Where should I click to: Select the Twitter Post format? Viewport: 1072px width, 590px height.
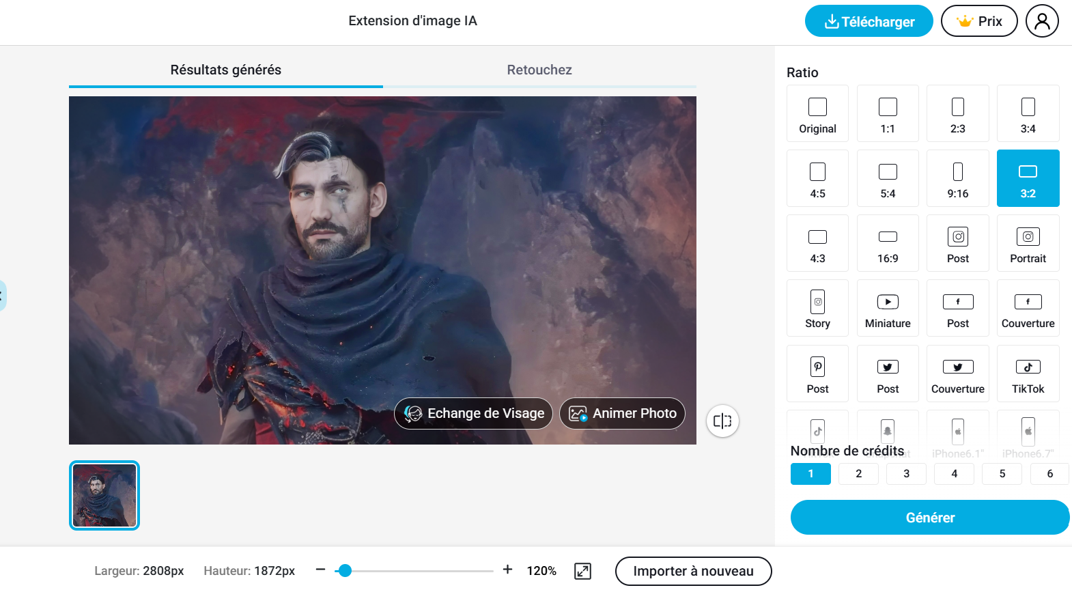point(888,374)
